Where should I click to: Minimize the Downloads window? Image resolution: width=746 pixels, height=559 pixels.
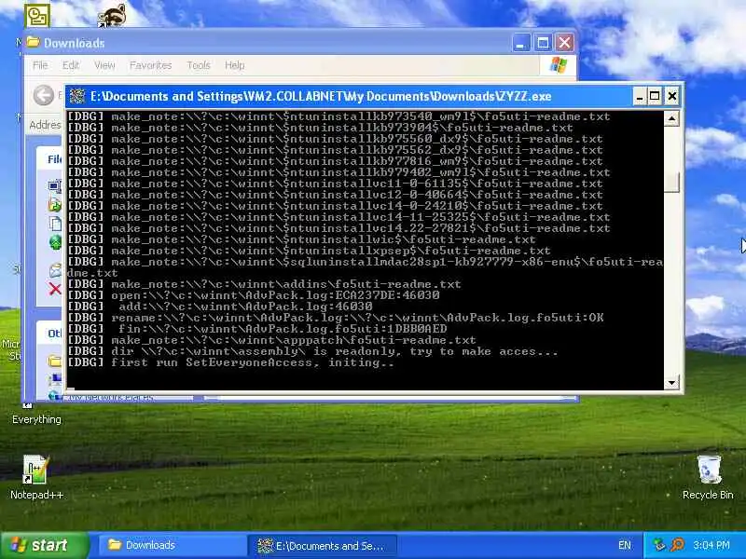click(x=521, y=43)
